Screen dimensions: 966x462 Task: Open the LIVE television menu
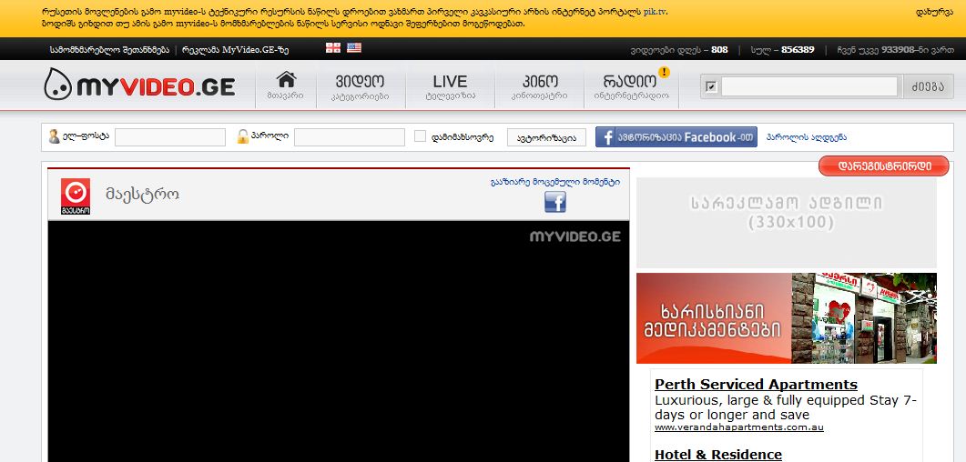[450, 86]
